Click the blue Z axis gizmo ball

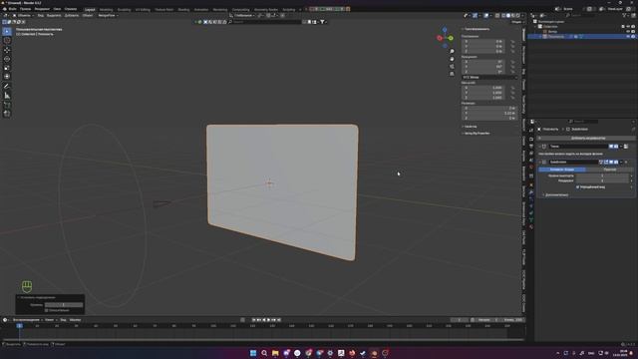coord(445,30)
